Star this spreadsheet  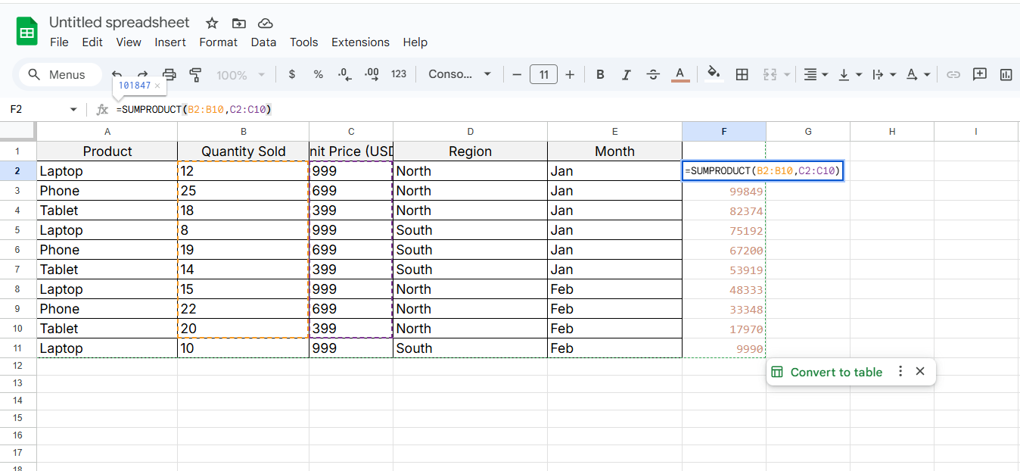(x=213, y=23)
